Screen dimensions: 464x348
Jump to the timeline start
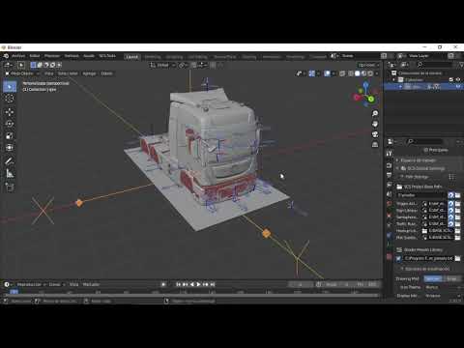[178, 284]
